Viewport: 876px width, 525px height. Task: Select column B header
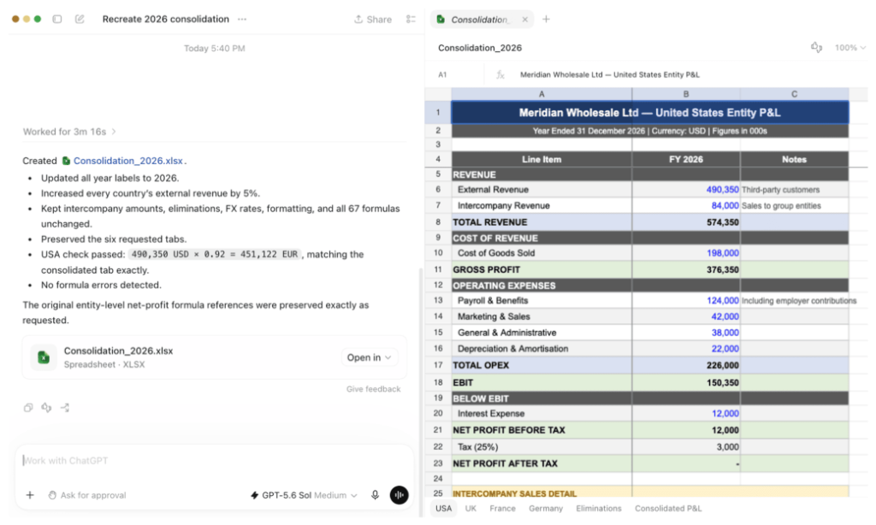pos(686,94)
